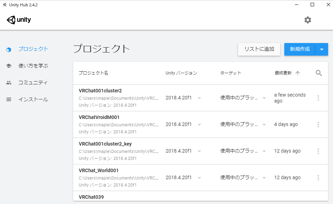The height and width of the screenshot is (204, 333).
Task: Click the 新規作成 button
Action: tap(300, 49)
